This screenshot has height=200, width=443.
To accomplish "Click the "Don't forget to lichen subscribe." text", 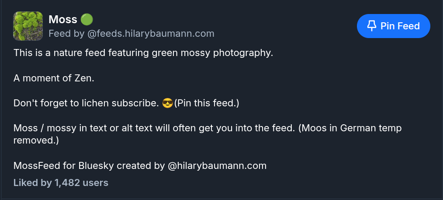I will point(85,104).
